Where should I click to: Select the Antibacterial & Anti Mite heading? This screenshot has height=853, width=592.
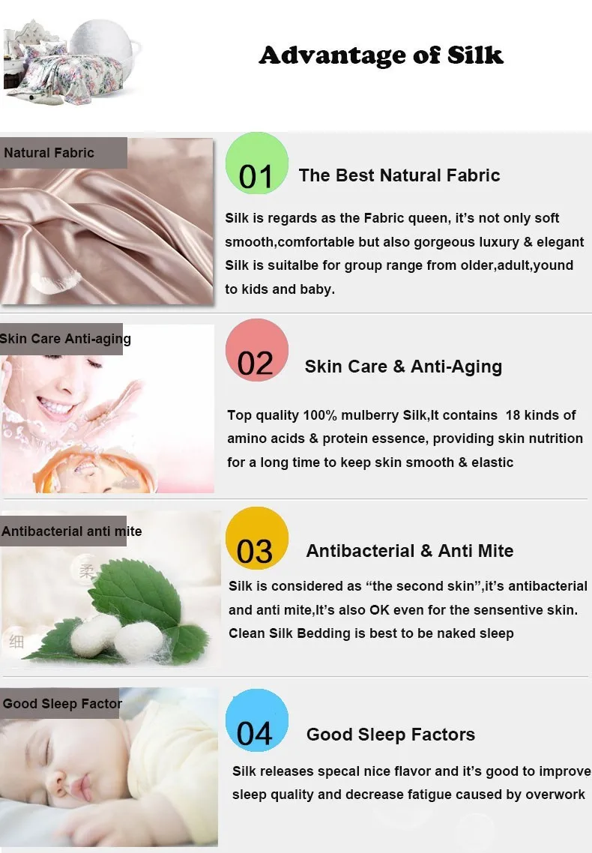410,550
